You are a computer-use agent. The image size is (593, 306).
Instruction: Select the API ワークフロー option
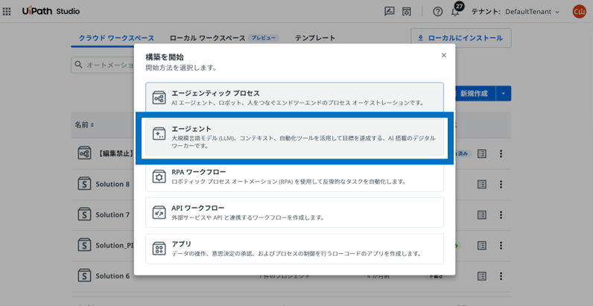tap(294, 212)
